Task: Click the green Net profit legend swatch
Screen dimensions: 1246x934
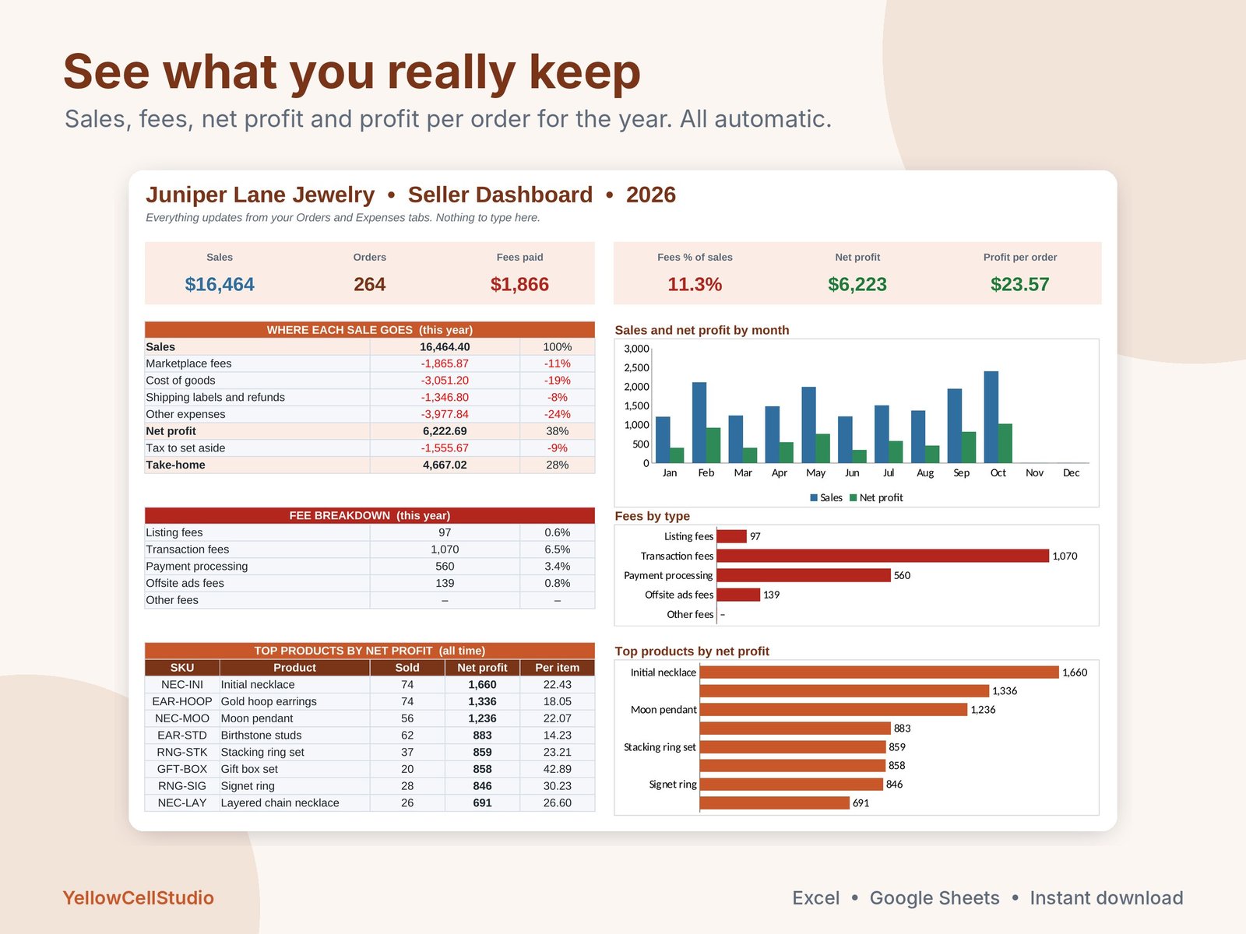Action: [x=854, y=497]
